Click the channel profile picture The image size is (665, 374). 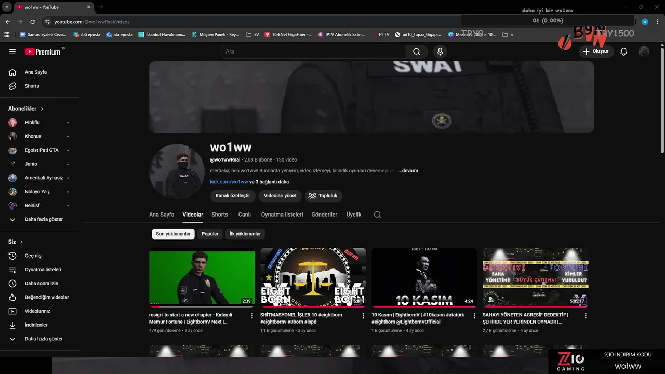tap(177, 171)
